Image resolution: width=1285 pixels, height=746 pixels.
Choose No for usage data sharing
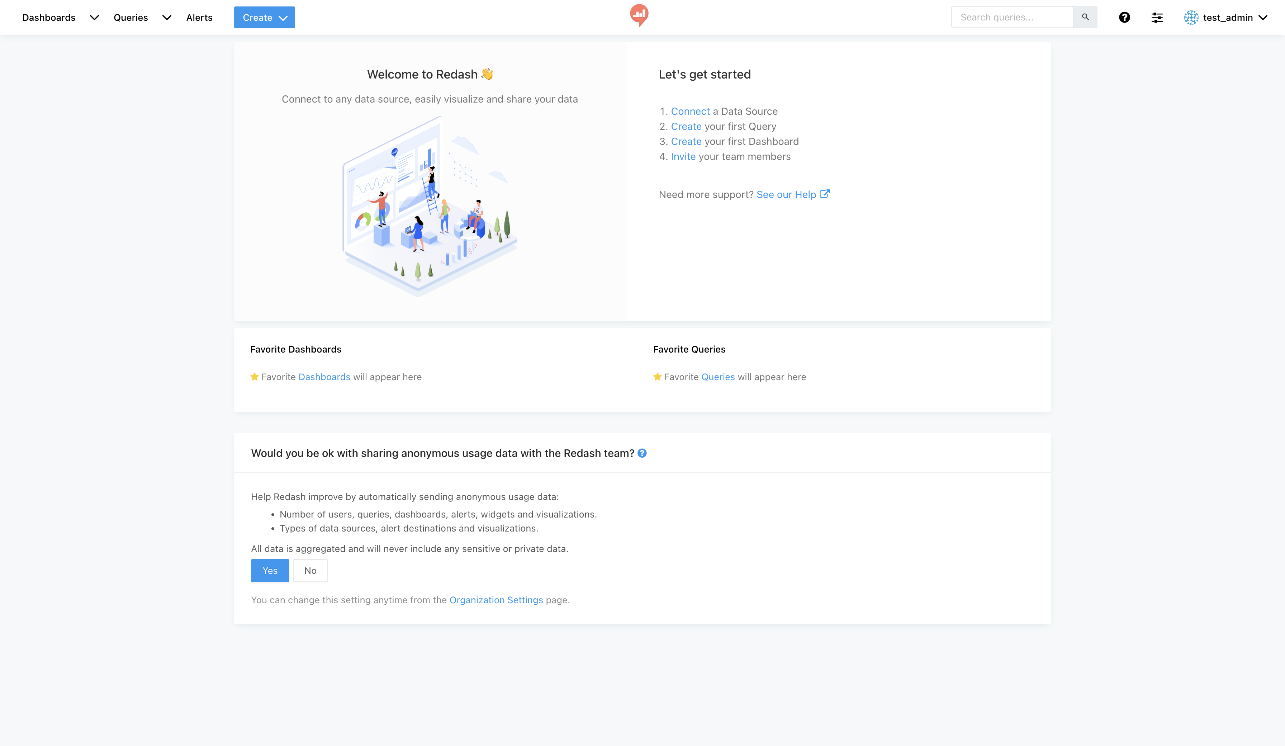[310, 571]
